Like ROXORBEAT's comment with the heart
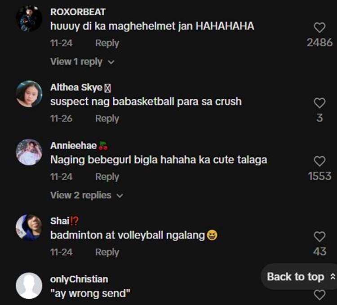Viewport: 337px width, 305px height. 319,28
